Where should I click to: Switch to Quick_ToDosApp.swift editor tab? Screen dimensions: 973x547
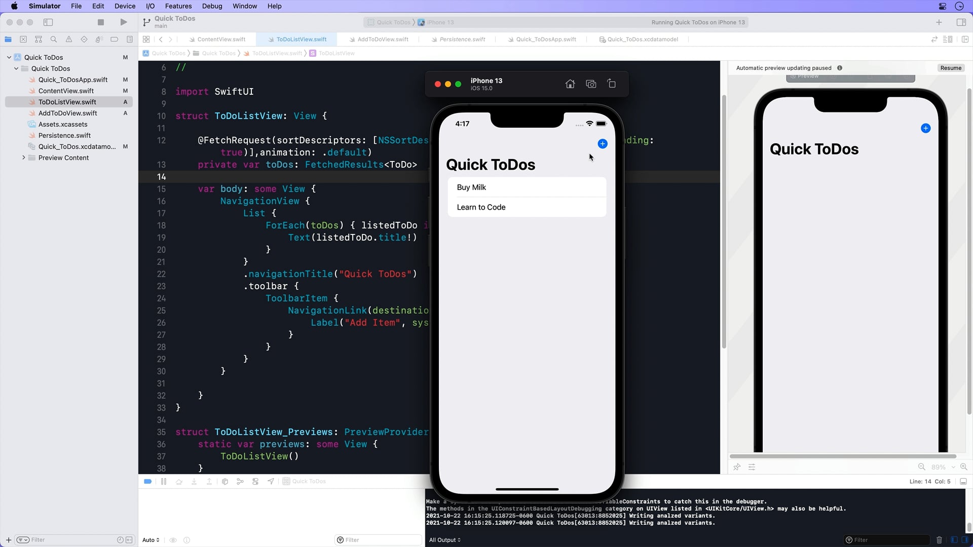coord(542,40)
